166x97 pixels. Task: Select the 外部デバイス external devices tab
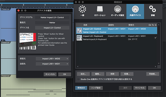click(135, 11)
